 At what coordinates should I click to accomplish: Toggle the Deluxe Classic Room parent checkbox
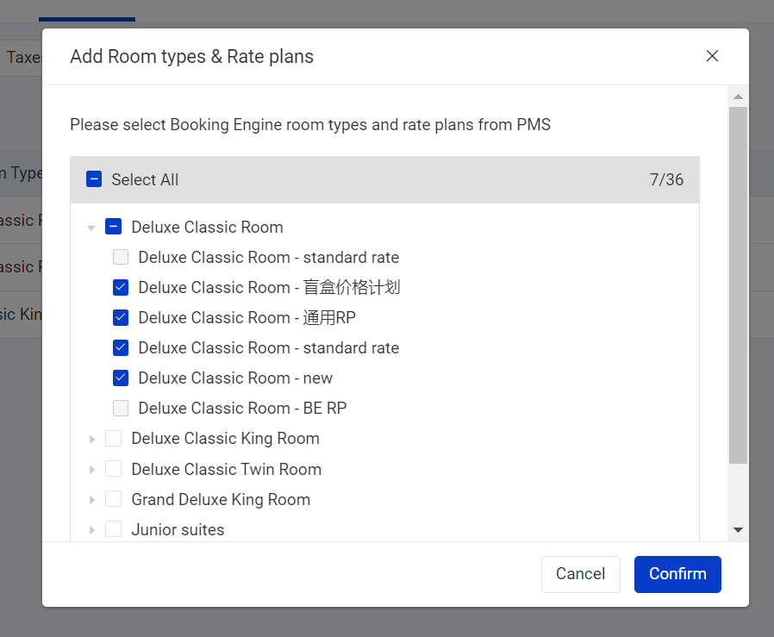[113, 227]
